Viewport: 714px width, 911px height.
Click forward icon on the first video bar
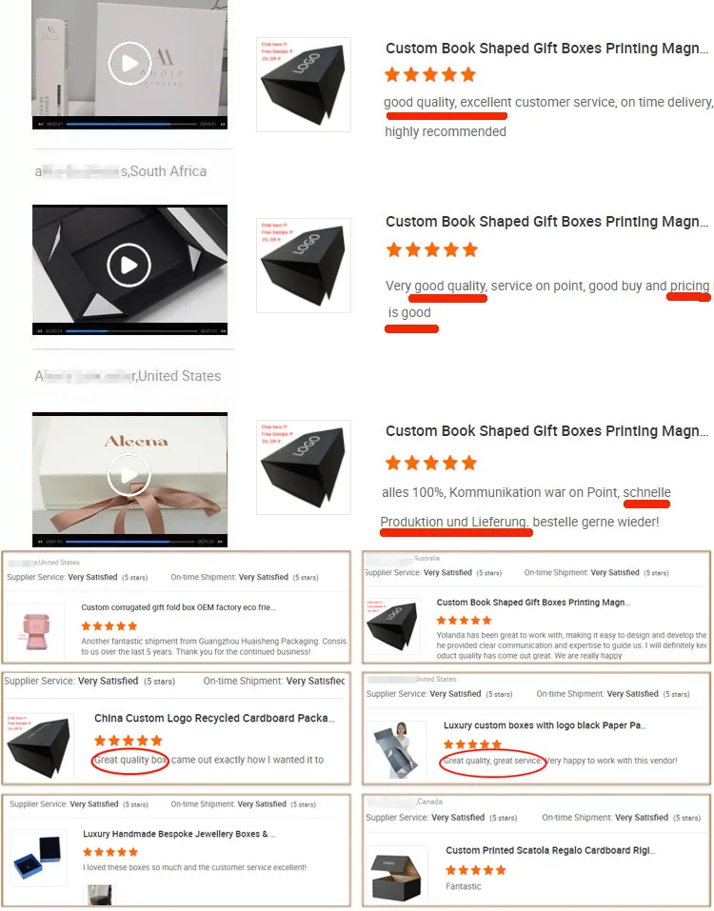coord(222,125)
